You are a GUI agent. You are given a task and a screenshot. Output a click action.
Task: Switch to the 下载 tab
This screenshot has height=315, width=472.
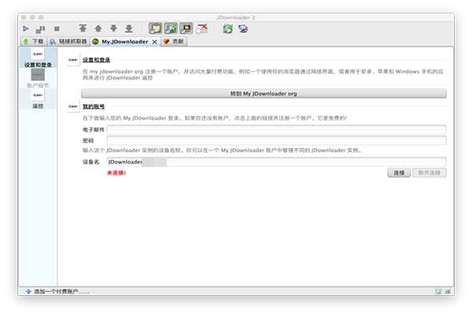pos(34,41)
